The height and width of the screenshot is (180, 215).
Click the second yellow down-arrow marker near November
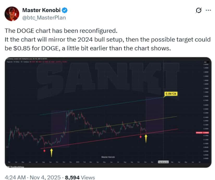(146, 139)
